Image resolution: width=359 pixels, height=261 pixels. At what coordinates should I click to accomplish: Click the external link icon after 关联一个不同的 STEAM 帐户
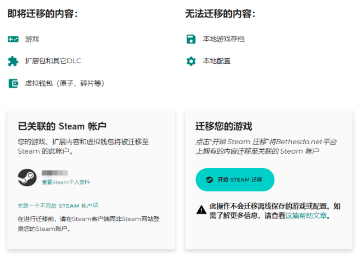pos(96,205)
